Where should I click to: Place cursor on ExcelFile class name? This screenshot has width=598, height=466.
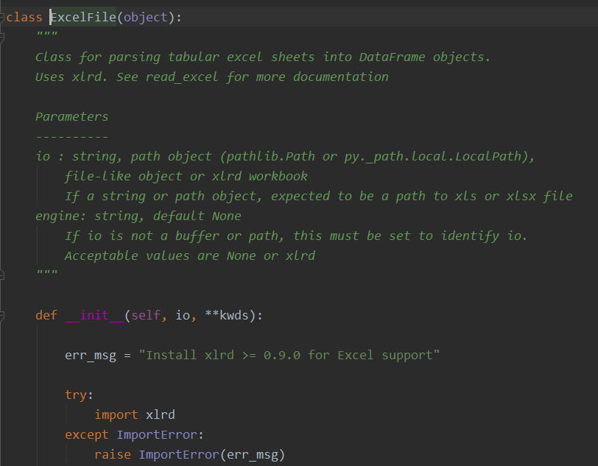[83, 17]
